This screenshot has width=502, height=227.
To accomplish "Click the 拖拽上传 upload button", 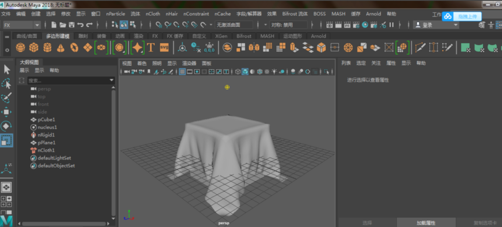I will tap(462, 16).
